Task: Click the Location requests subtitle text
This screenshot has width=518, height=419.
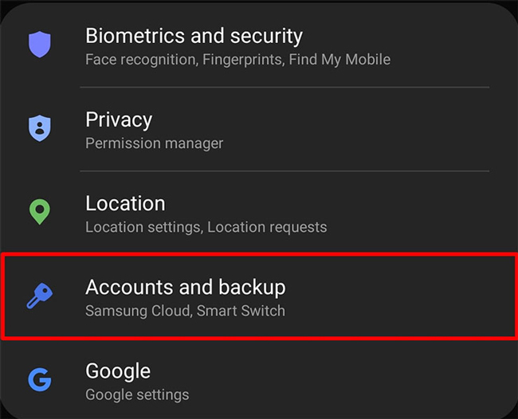Action: [267, 227]
